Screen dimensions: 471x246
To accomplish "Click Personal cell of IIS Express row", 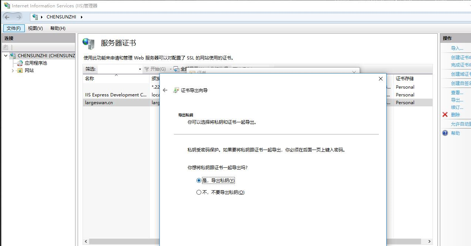I will 405,95.
